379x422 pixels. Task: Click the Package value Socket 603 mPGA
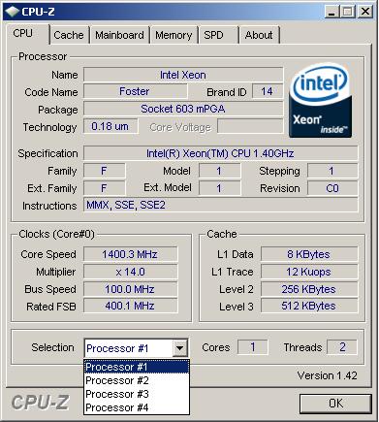pos(183,109)
